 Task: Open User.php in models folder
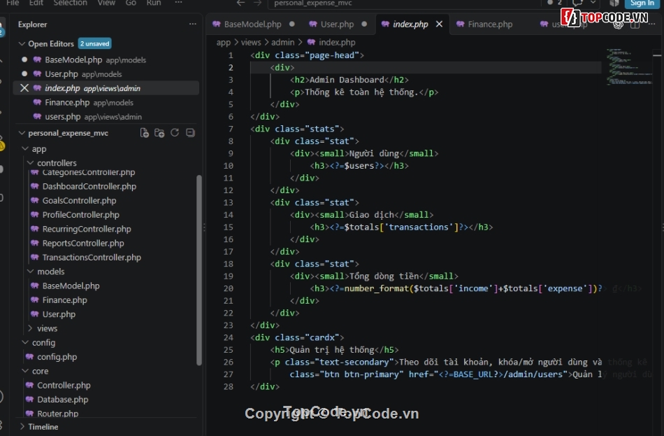(x=59, y=314)
